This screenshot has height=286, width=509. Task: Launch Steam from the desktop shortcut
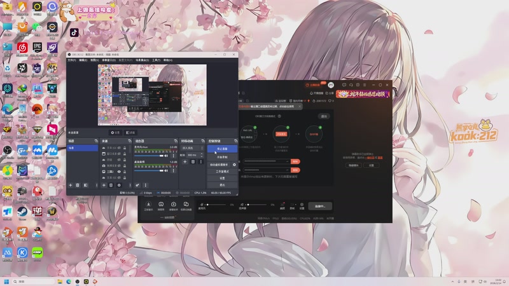tap(22, 212)
